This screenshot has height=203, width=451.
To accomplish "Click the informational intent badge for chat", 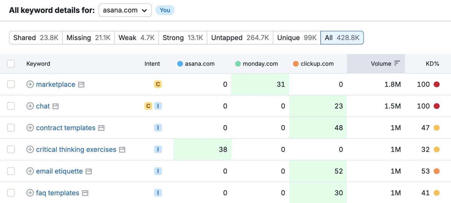I will click(158, 106).
